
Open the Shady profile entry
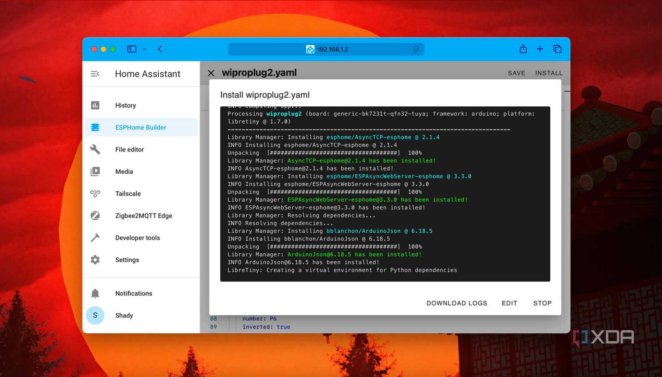click(x=141, y=315)
